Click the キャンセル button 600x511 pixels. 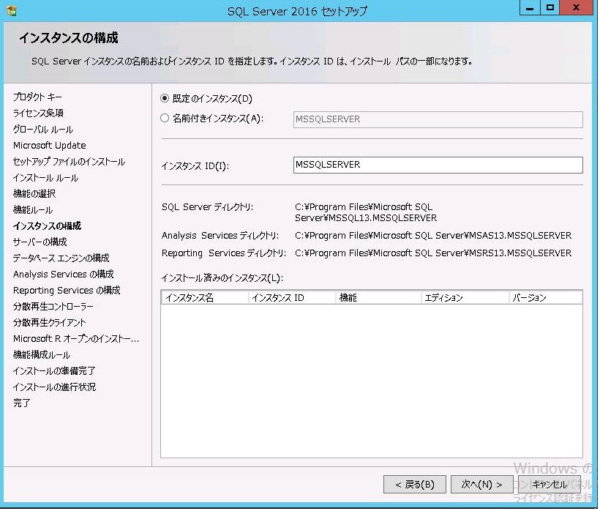(x=550, y=484)
